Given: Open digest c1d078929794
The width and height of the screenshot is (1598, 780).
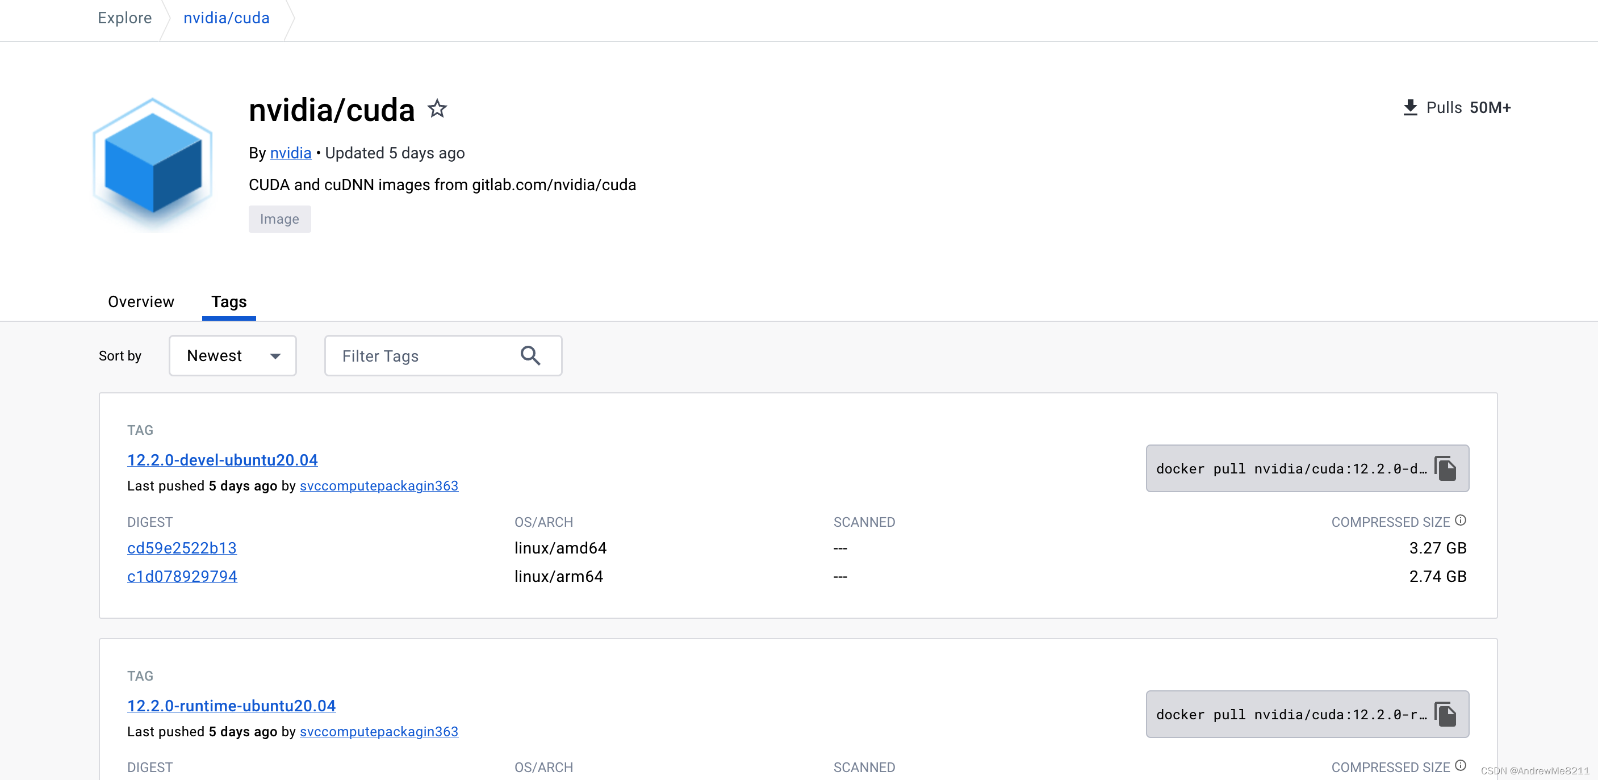Looking at the screenshot, I should pos(182,577).
